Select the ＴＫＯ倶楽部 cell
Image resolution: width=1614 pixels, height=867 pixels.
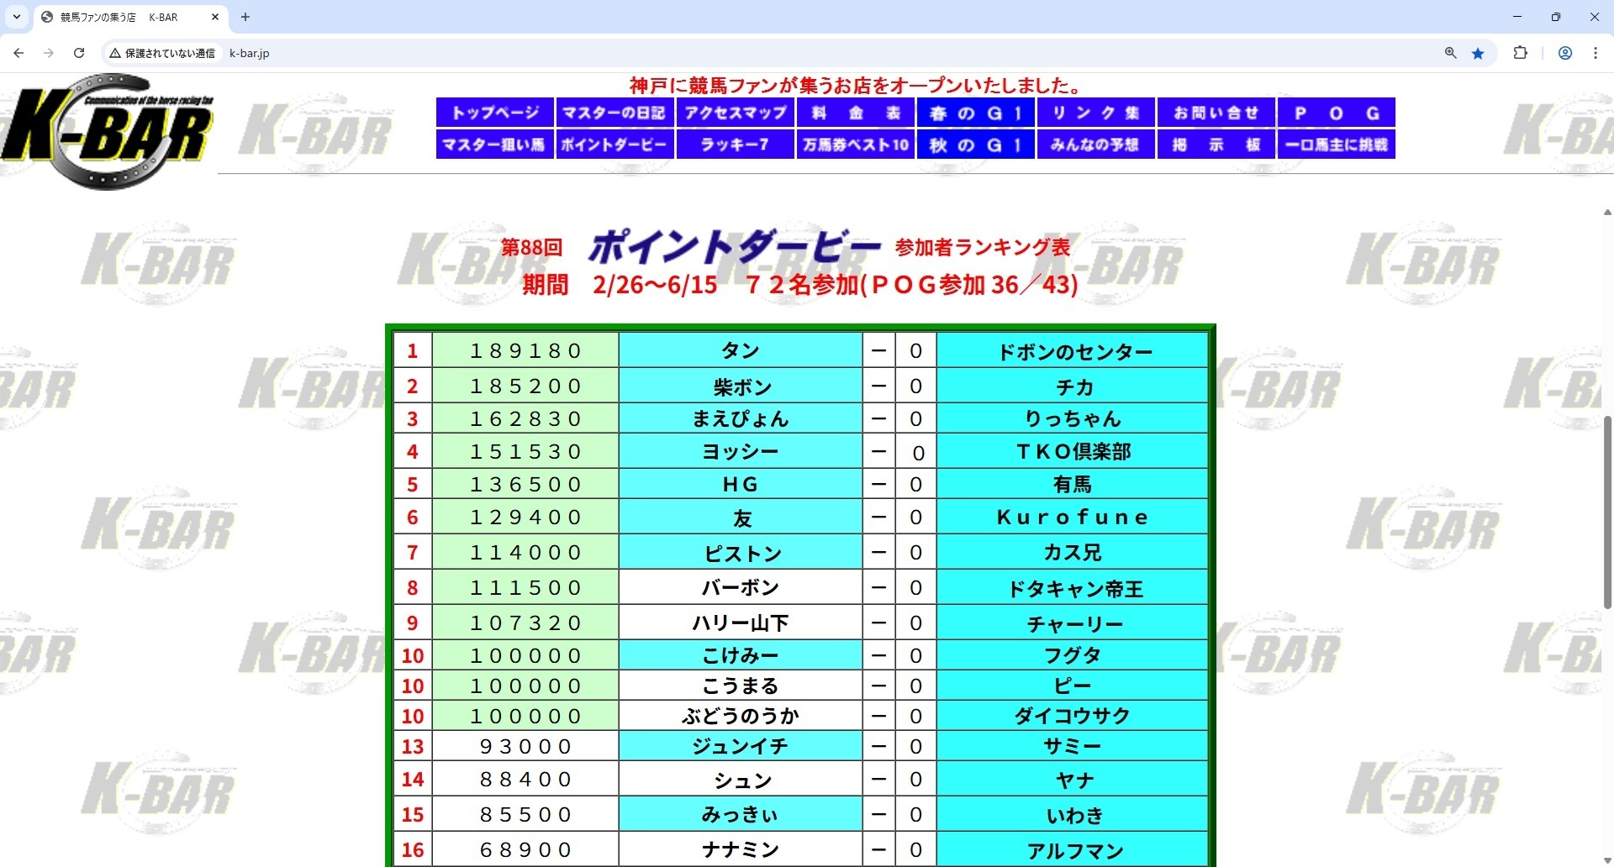pyautogui.click(x=1073, y=451)
